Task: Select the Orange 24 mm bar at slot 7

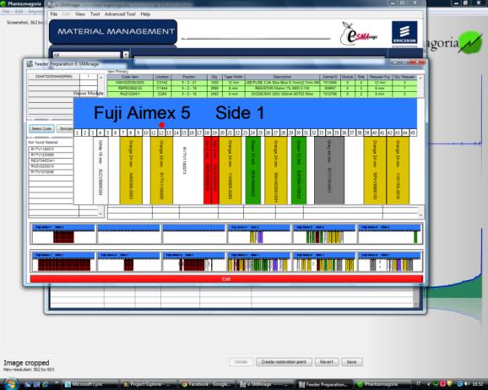Action: (131, 171)
